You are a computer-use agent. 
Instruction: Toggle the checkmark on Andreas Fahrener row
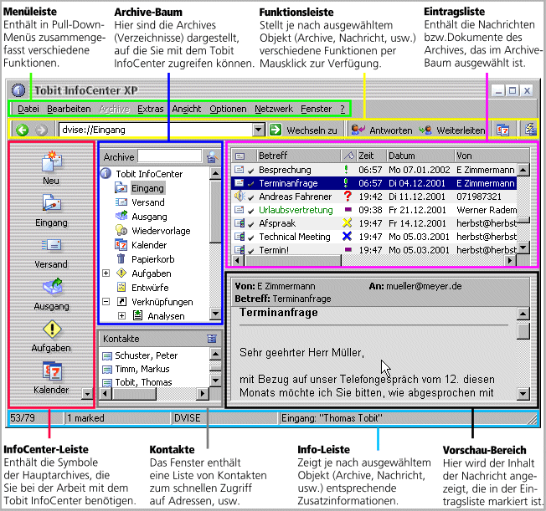point(250,197)
